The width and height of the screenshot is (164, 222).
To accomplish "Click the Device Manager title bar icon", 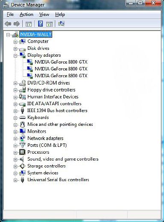I will point(6,5).
